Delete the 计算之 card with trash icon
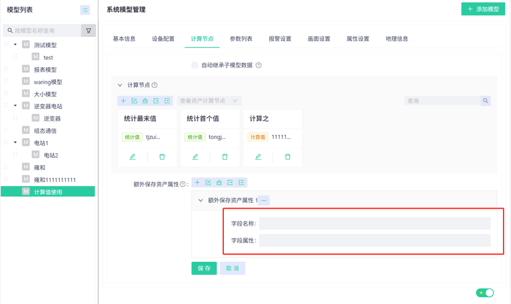Viewport: 511px width, 304px height. [x=288, y=157]
